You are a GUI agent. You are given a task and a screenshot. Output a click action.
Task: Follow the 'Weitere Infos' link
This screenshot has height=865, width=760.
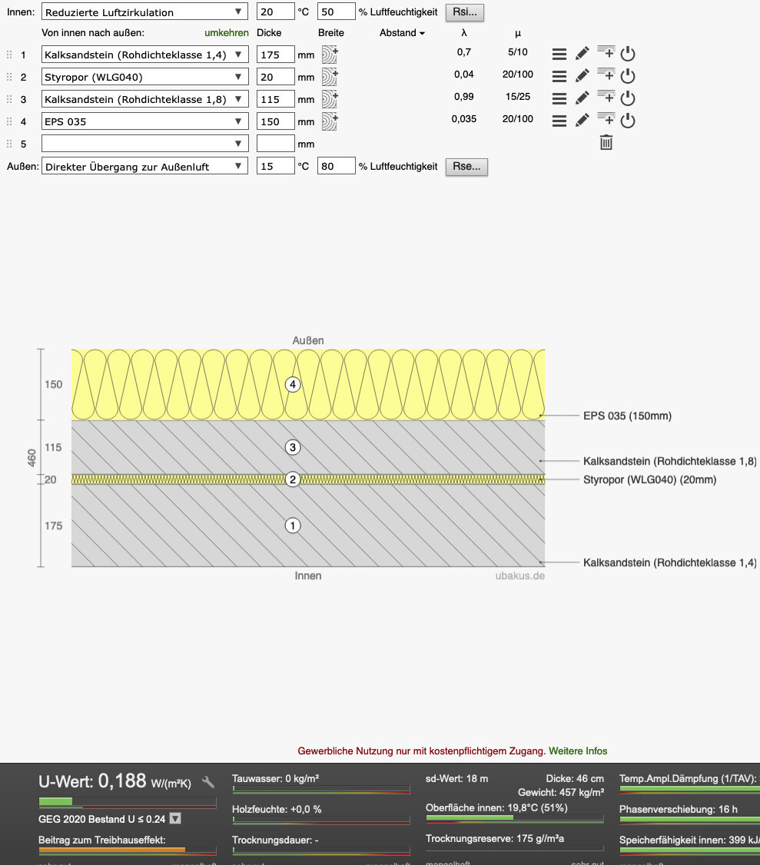pos(578,751)
